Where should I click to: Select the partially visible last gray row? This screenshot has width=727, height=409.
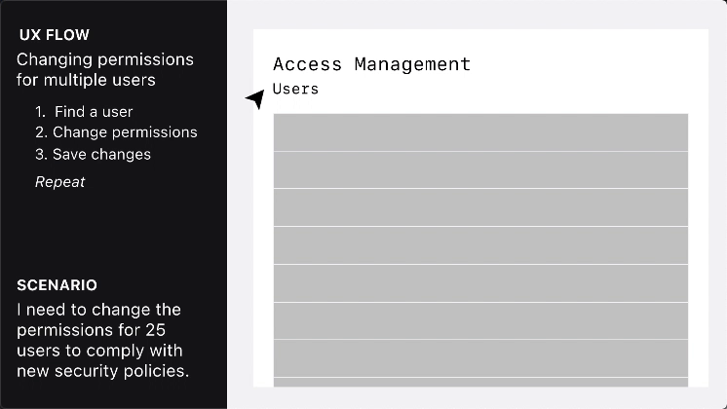[480, 383]
